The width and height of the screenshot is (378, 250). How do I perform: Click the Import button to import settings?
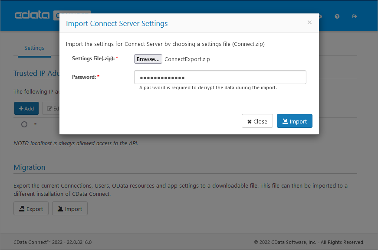coord(294,121)
